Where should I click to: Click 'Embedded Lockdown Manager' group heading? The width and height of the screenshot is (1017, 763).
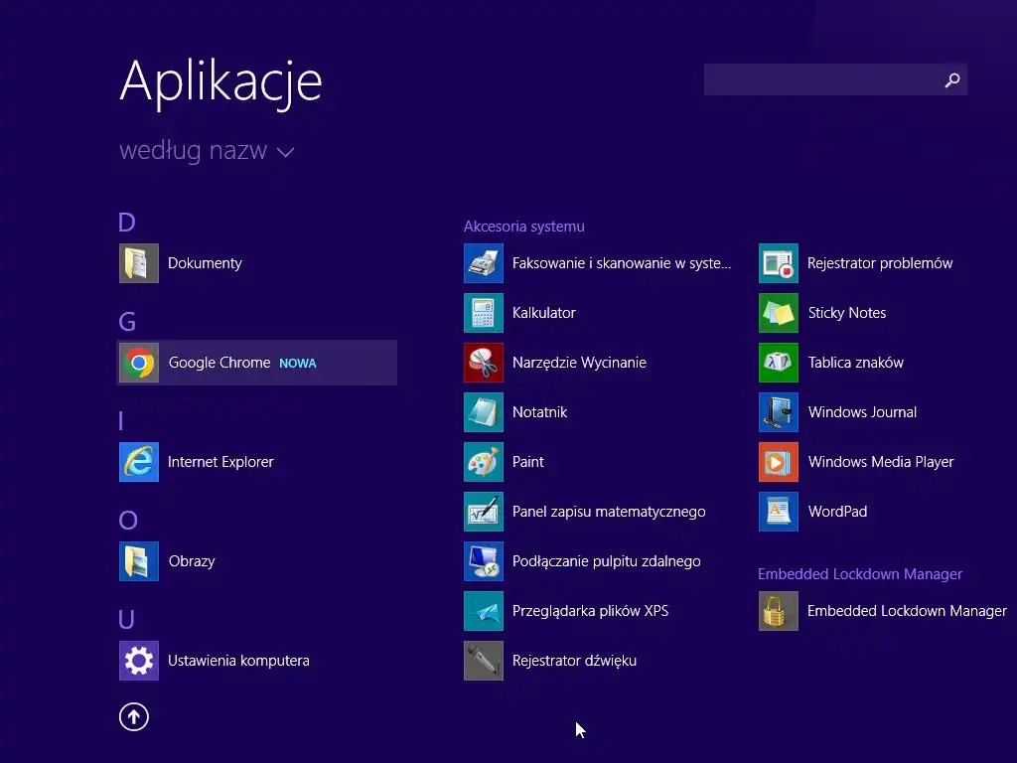point(860,574)
